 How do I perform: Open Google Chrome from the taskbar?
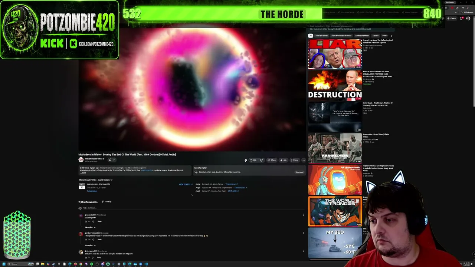coord(81,264)
